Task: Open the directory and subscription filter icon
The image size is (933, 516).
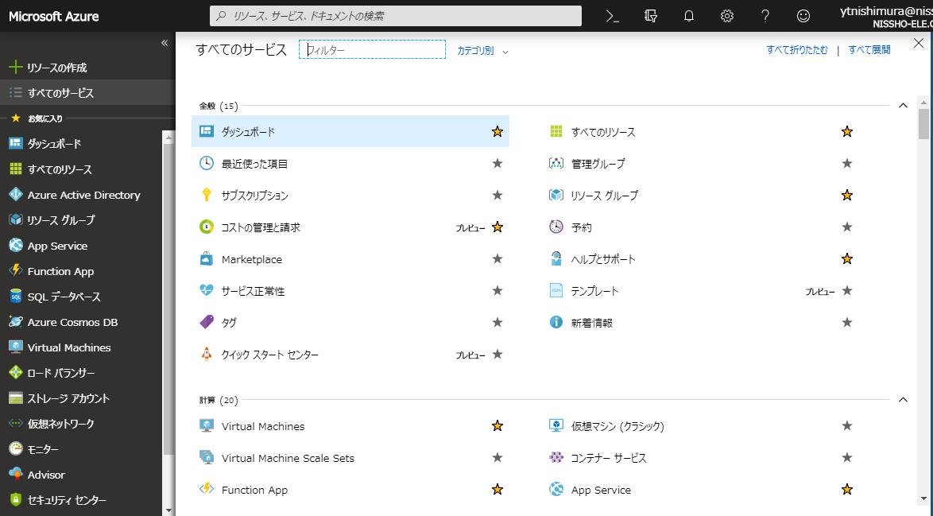Action: tap(651, 16)
